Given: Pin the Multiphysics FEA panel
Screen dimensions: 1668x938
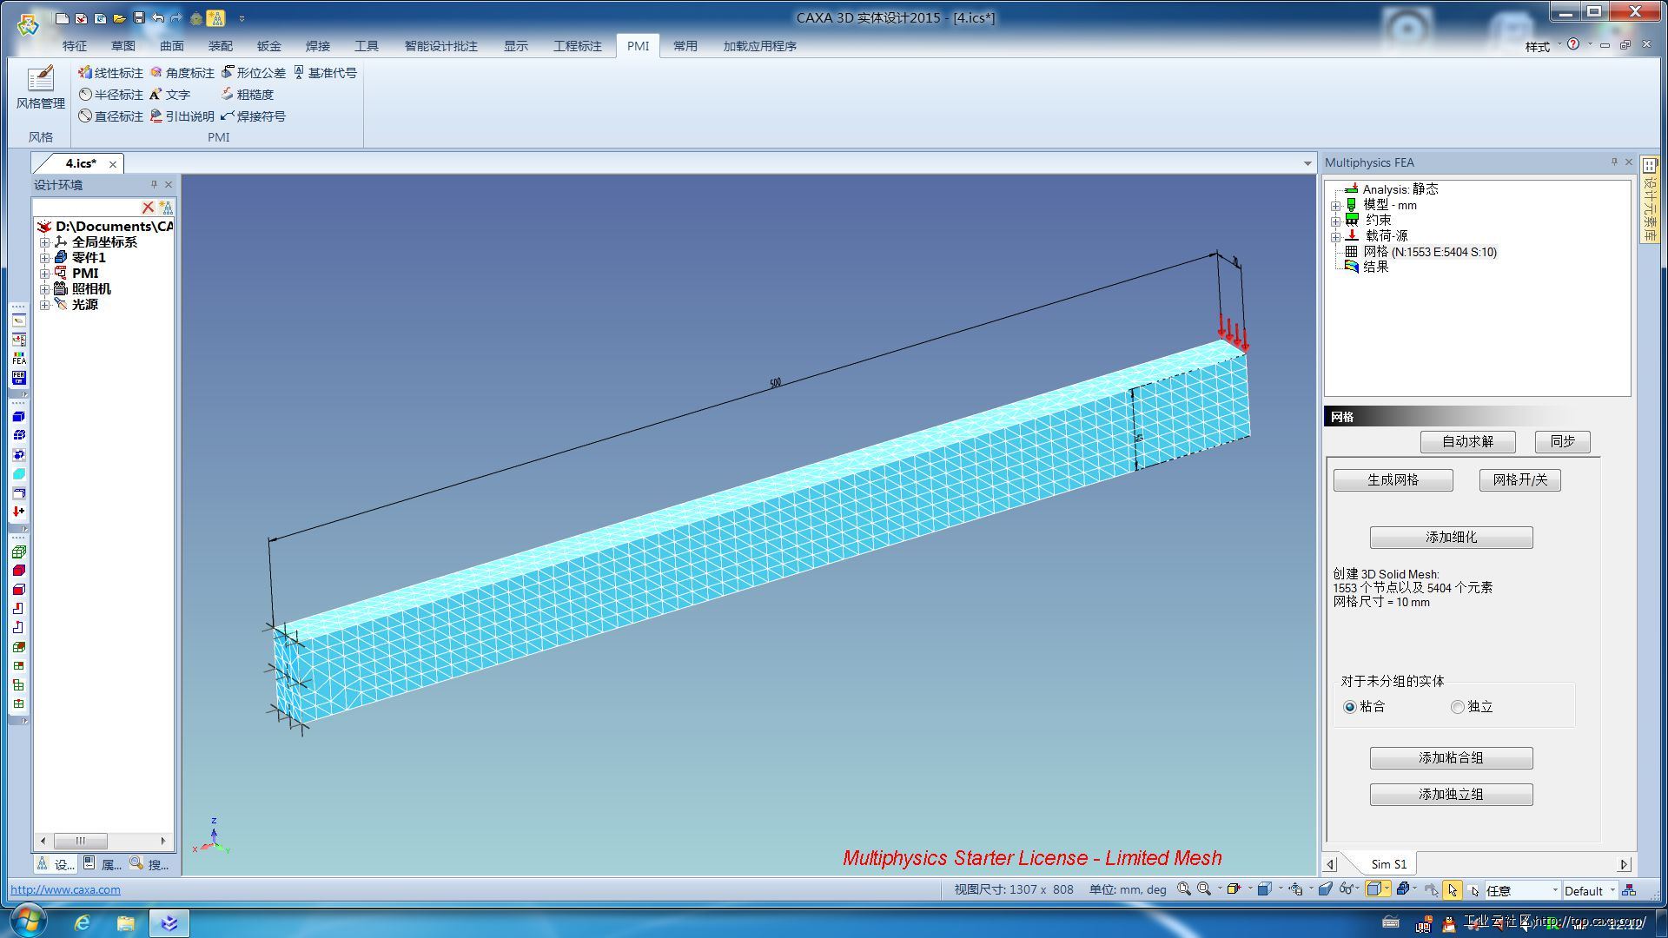Looking at the screenshot, I should (1614, 162).
